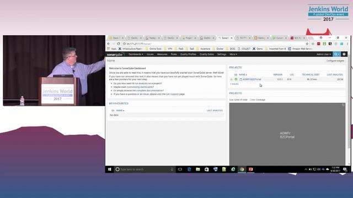Click the ADWP B2CPortal treemap tile

point(287,134)
